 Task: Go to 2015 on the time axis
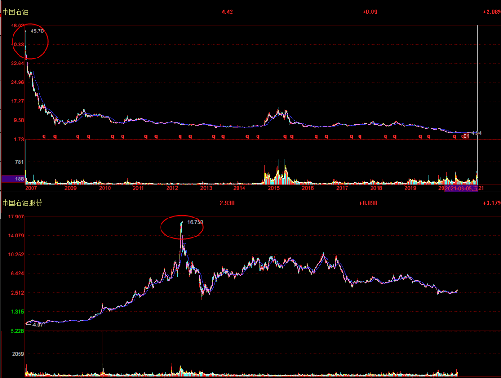[x=274, y=188]
